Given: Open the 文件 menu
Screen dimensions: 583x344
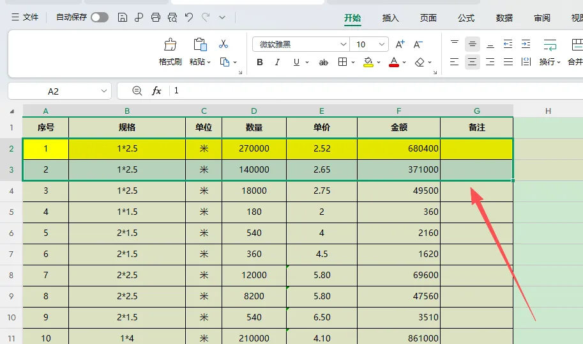Looking at the screenshot, I should point(25,17).
